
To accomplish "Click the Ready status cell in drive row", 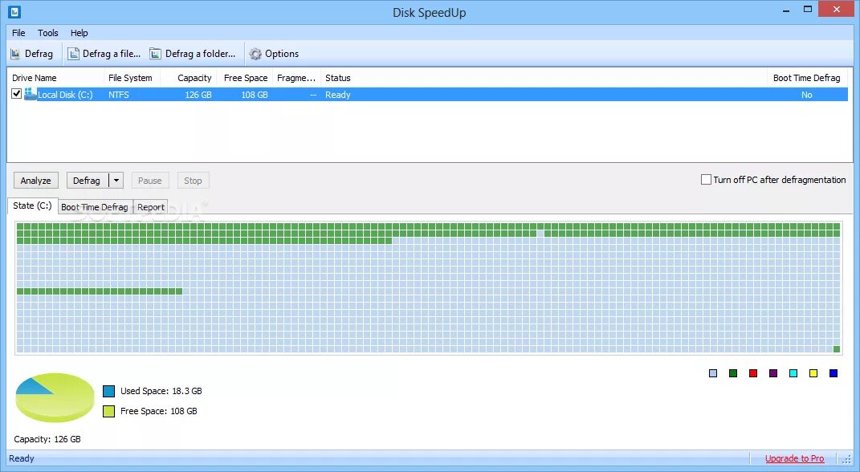I will [338, 95].
